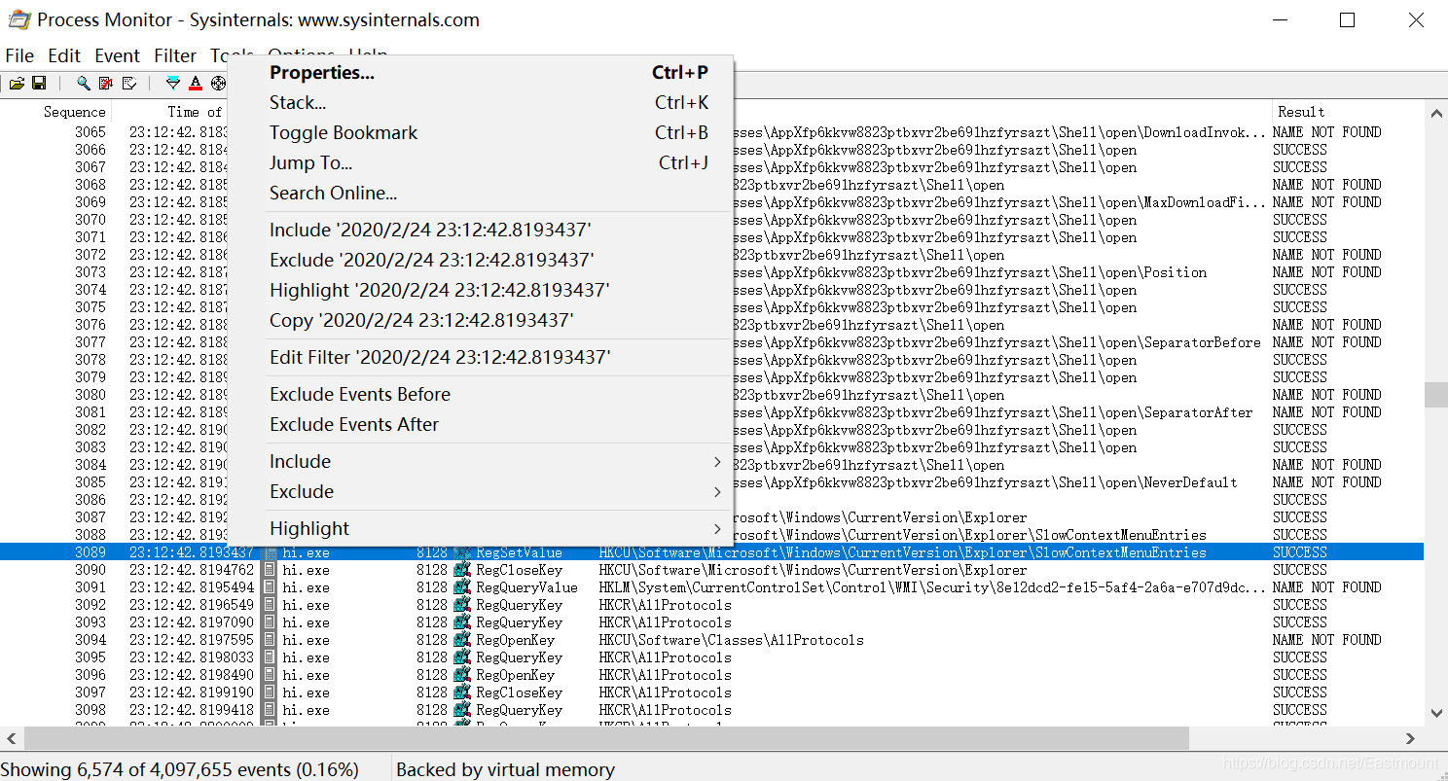The image size is (1448, 781).
Task: Click the Filter funnel toolbar icon
Action: click(173, 84)
